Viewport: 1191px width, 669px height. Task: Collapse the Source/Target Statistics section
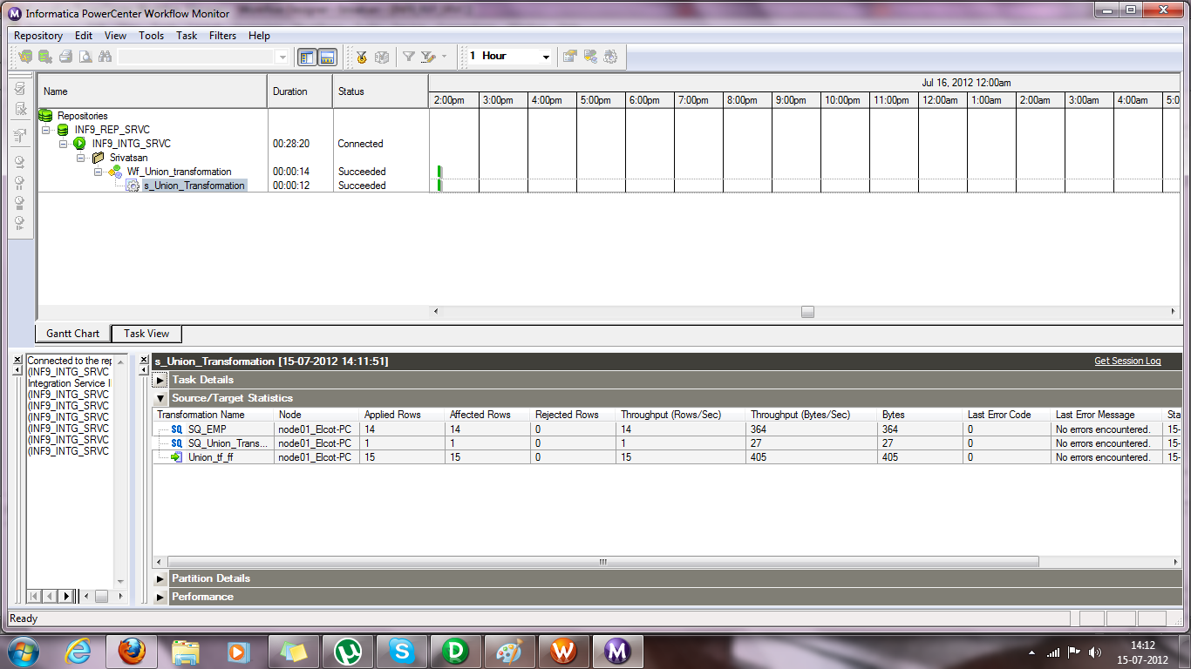point(160,397)
